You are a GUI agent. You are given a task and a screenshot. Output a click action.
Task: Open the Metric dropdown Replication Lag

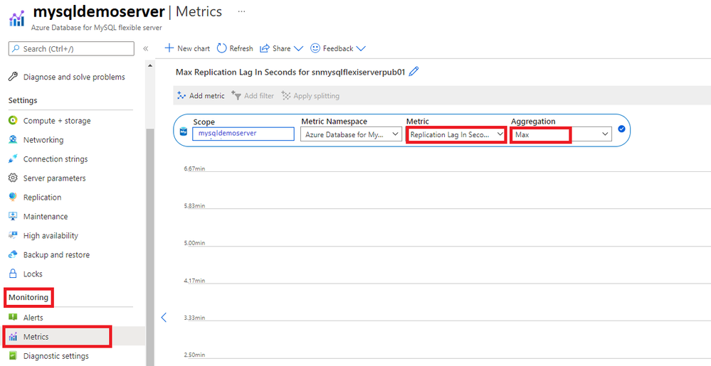(456, 134)
